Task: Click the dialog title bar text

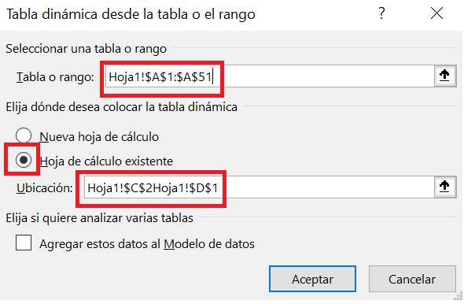Action: point(131,14)
